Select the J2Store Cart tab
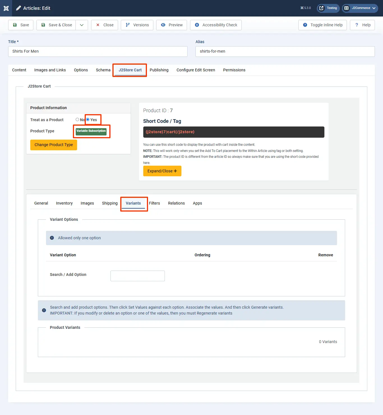 (130, 70)
